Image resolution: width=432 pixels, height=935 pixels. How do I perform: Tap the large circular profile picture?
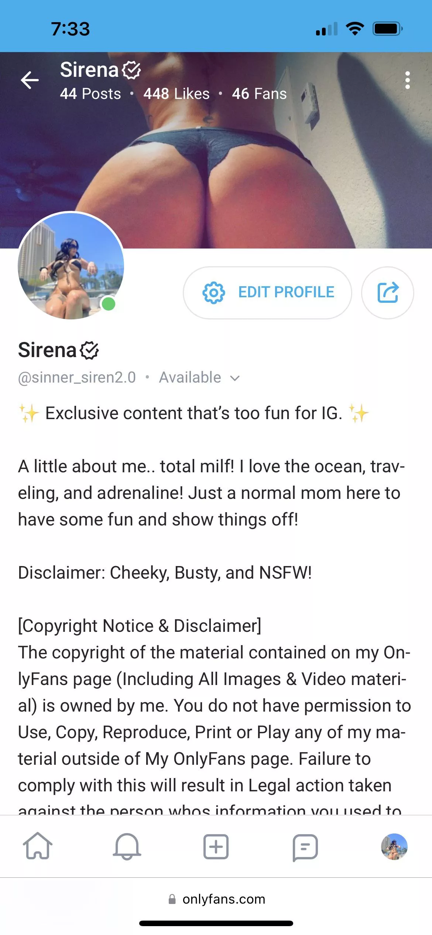[71, 266]
